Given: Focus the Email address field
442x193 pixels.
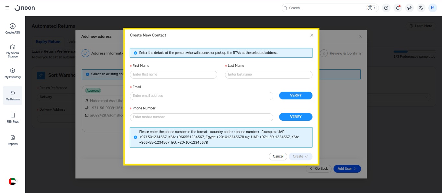Looking at the screenshot, I should coord(201,96).
